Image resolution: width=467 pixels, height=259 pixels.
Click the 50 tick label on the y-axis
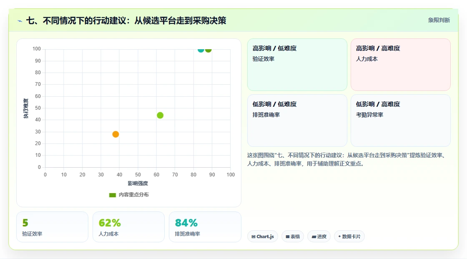pyautogui.click(x=38, y=108)
